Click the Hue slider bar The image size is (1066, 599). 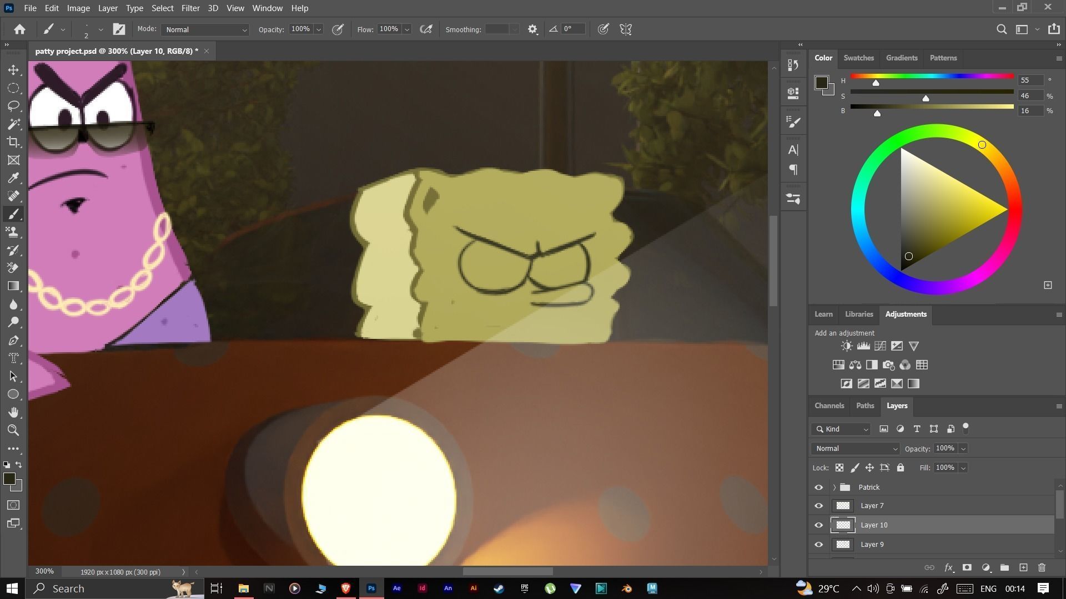[x=932, y=76]
